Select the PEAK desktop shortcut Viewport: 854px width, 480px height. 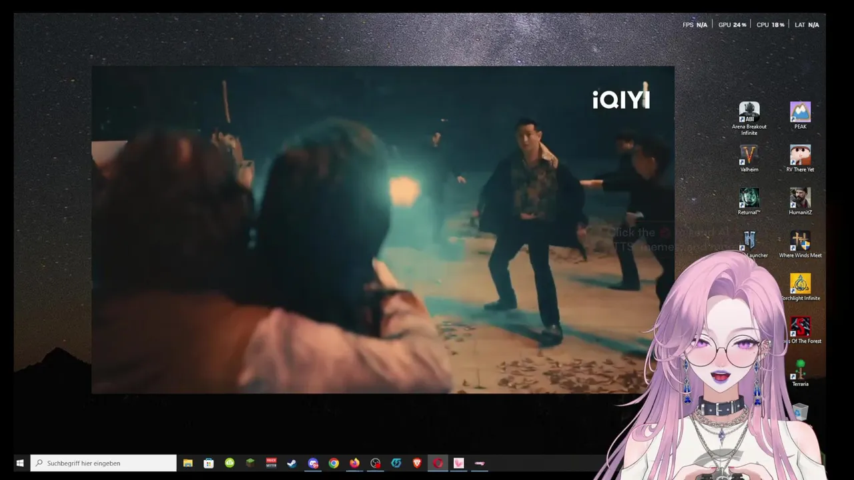[x=800, y=115]
